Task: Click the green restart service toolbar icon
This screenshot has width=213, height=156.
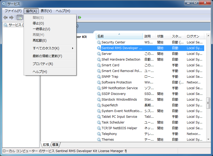Action: [79, 17]
